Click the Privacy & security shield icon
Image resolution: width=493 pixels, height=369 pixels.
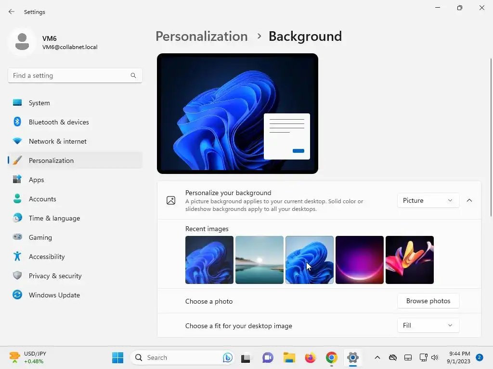coord(17,275)
